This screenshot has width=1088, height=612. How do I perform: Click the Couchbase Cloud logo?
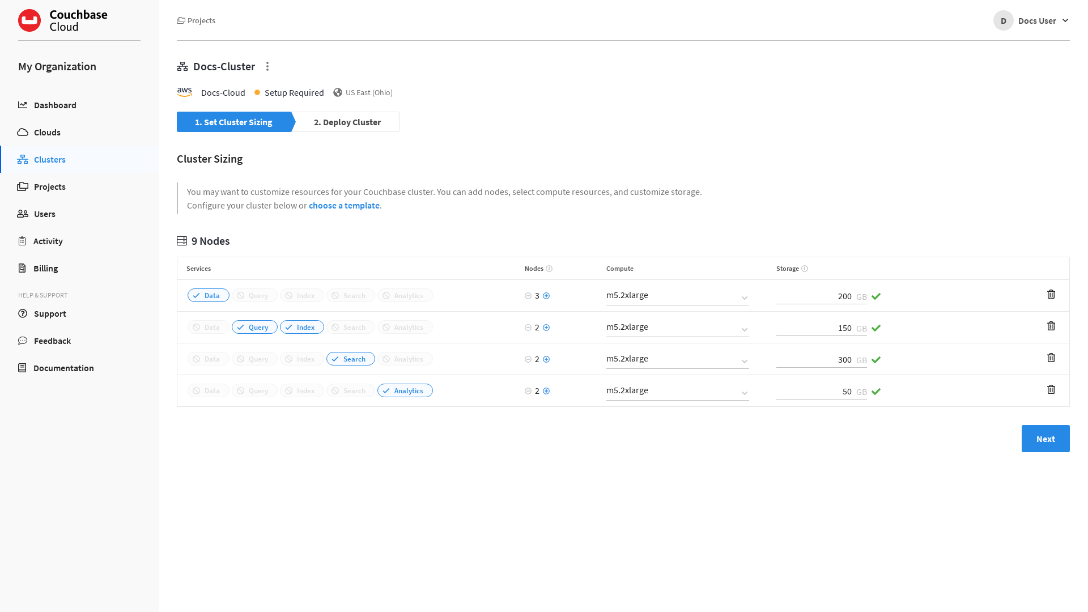[x=63, y=20]
